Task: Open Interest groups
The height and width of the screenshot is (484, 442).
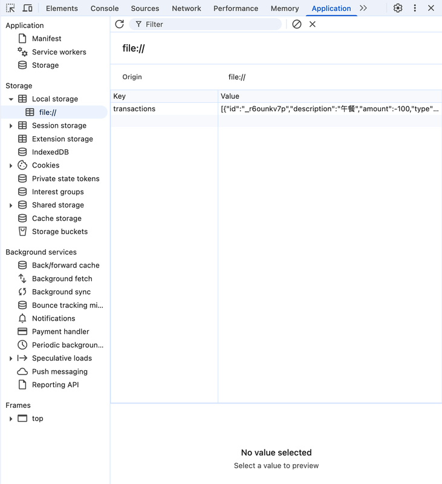Action: (x=57, y=192)
